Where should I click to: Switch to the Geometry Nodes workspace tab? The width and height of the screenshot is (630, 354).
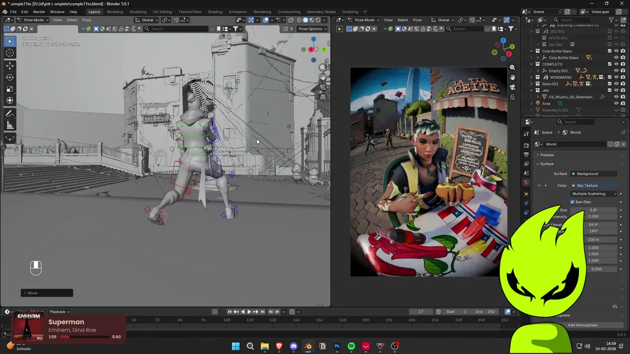[x=321, y=12]
